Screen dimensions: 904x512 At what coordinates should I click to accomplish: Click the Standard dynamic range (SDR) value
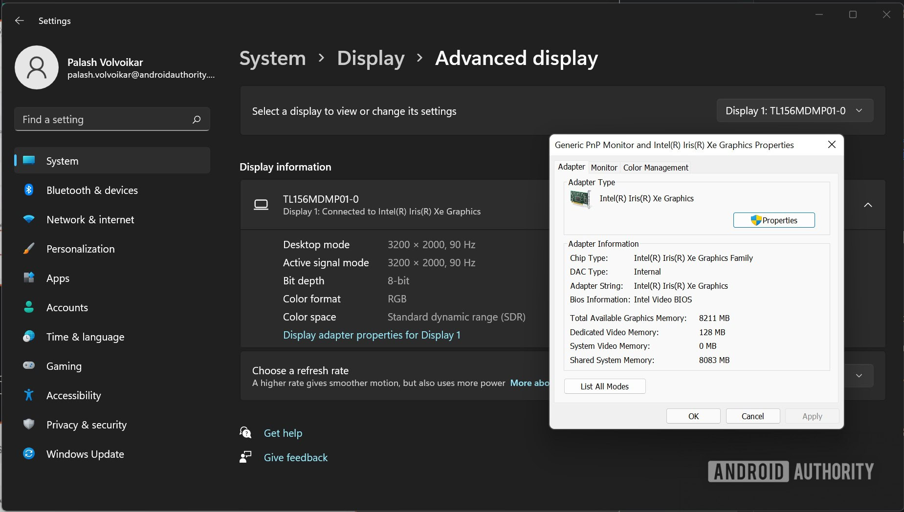coord(457,317)
